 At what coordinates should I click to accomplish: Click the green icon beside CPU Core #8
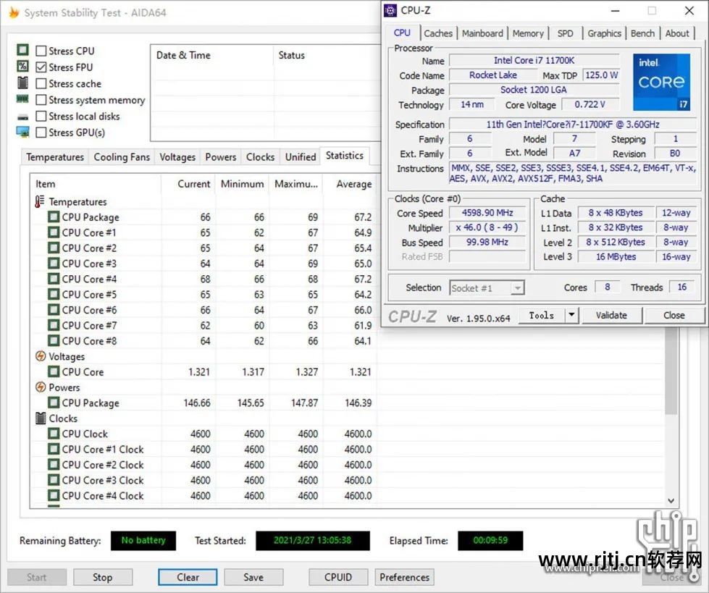click(54, 340)
